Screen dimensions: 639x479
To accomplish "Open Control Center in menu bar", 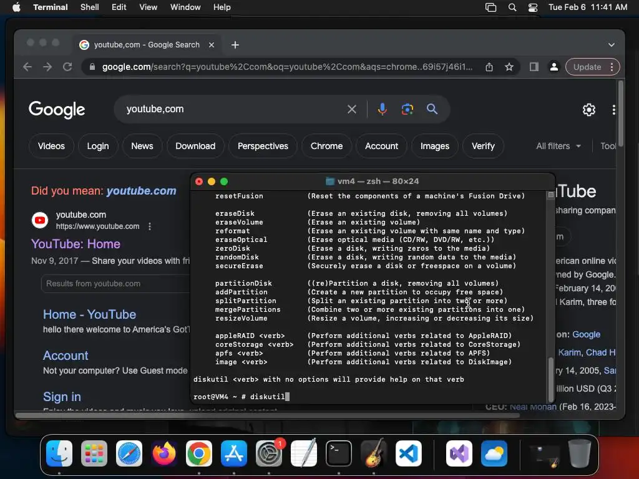I will [533, 7].
